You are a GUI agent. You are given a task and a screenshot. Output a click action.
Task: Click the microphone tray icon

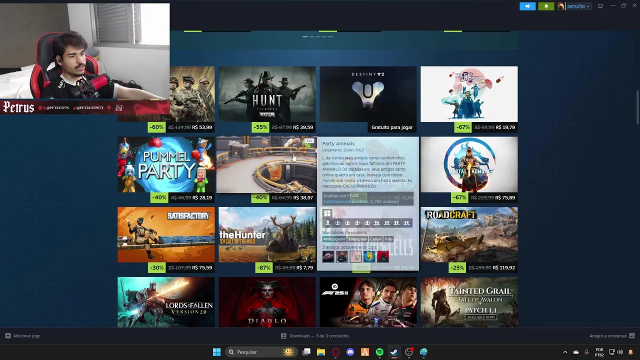[586, 352]
